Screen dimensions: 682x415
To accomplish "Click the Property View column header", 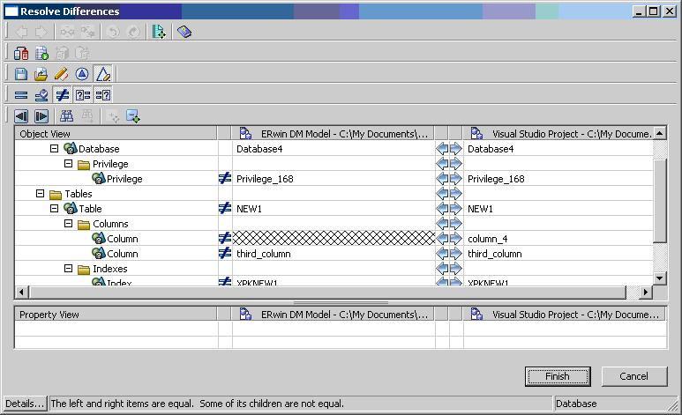I will (116, 314).
